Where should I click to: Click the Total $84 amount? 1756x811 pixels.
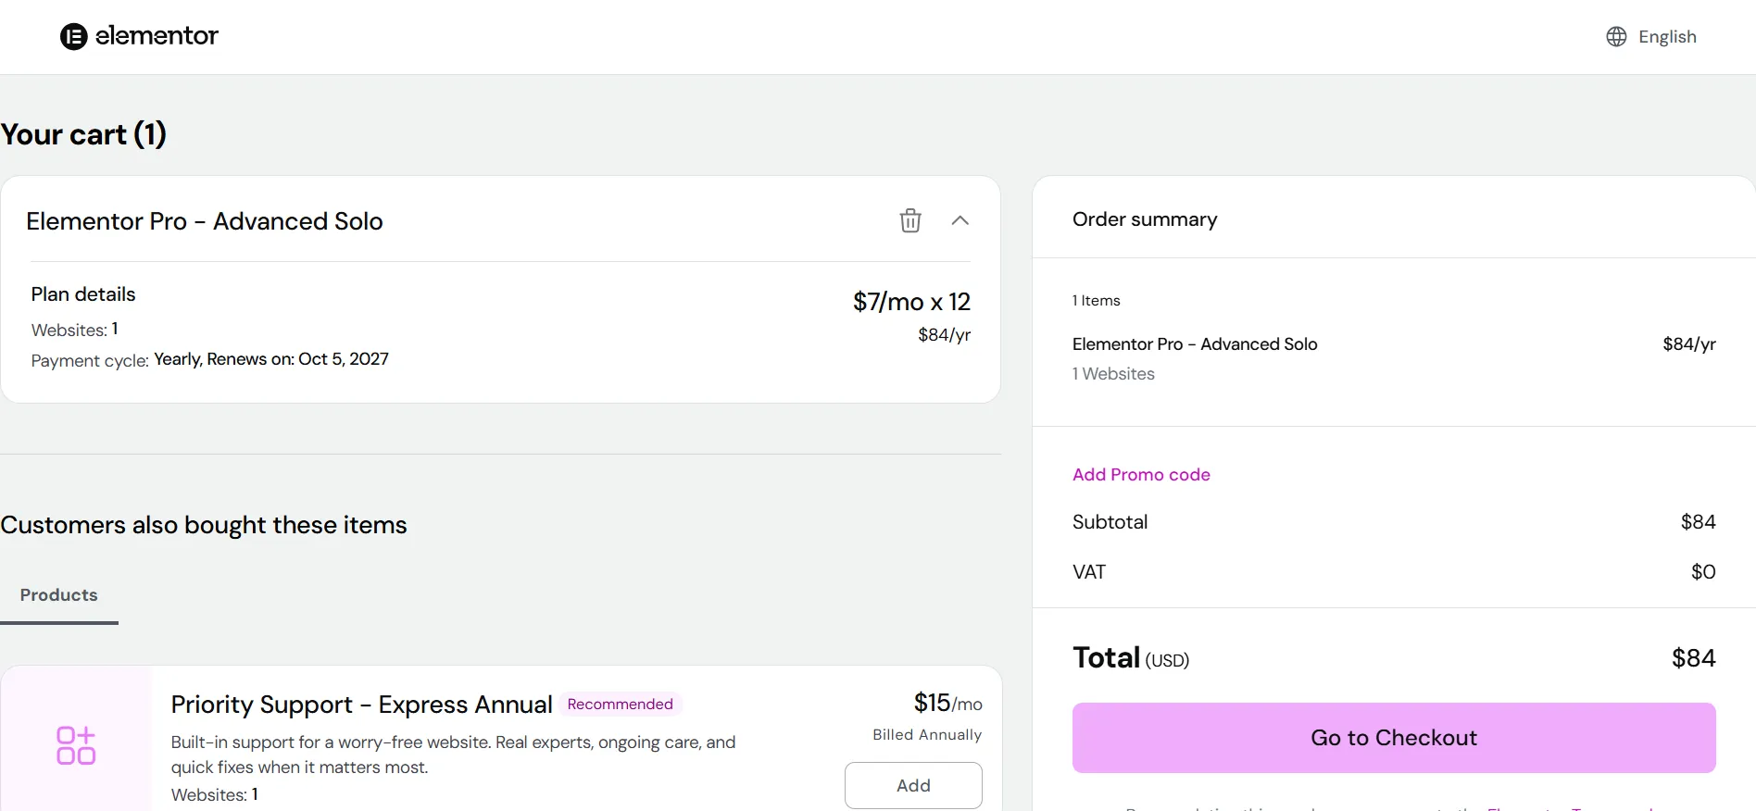[1693, 658]
